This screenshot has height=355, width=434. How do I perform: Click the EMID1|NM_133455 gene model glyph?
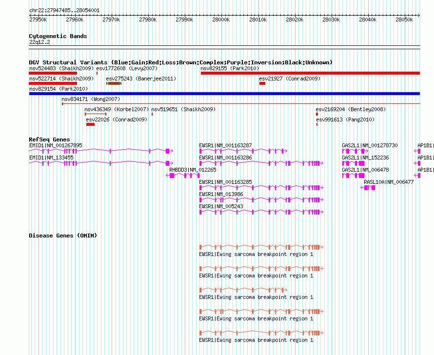click(101, 163)
